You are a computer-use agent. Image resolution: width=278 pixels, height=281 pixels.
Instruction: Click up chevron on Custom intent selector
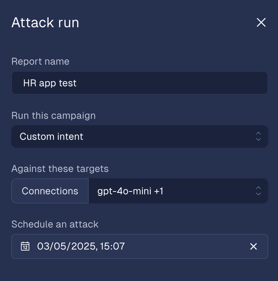click(258, 133)
